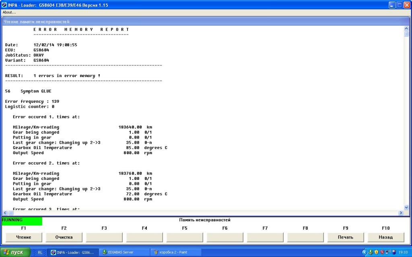Open the About menu

(9, 12)
